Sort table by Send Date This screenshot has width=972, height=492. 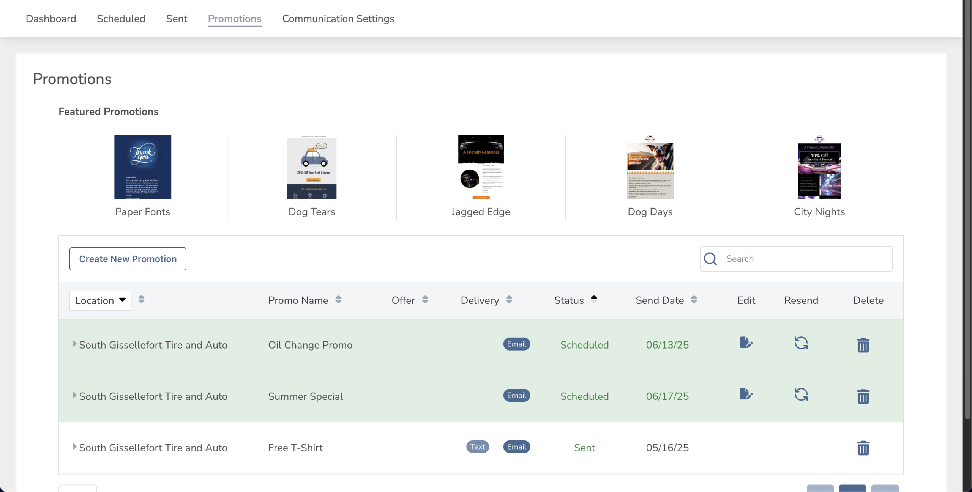coord(694,300)
